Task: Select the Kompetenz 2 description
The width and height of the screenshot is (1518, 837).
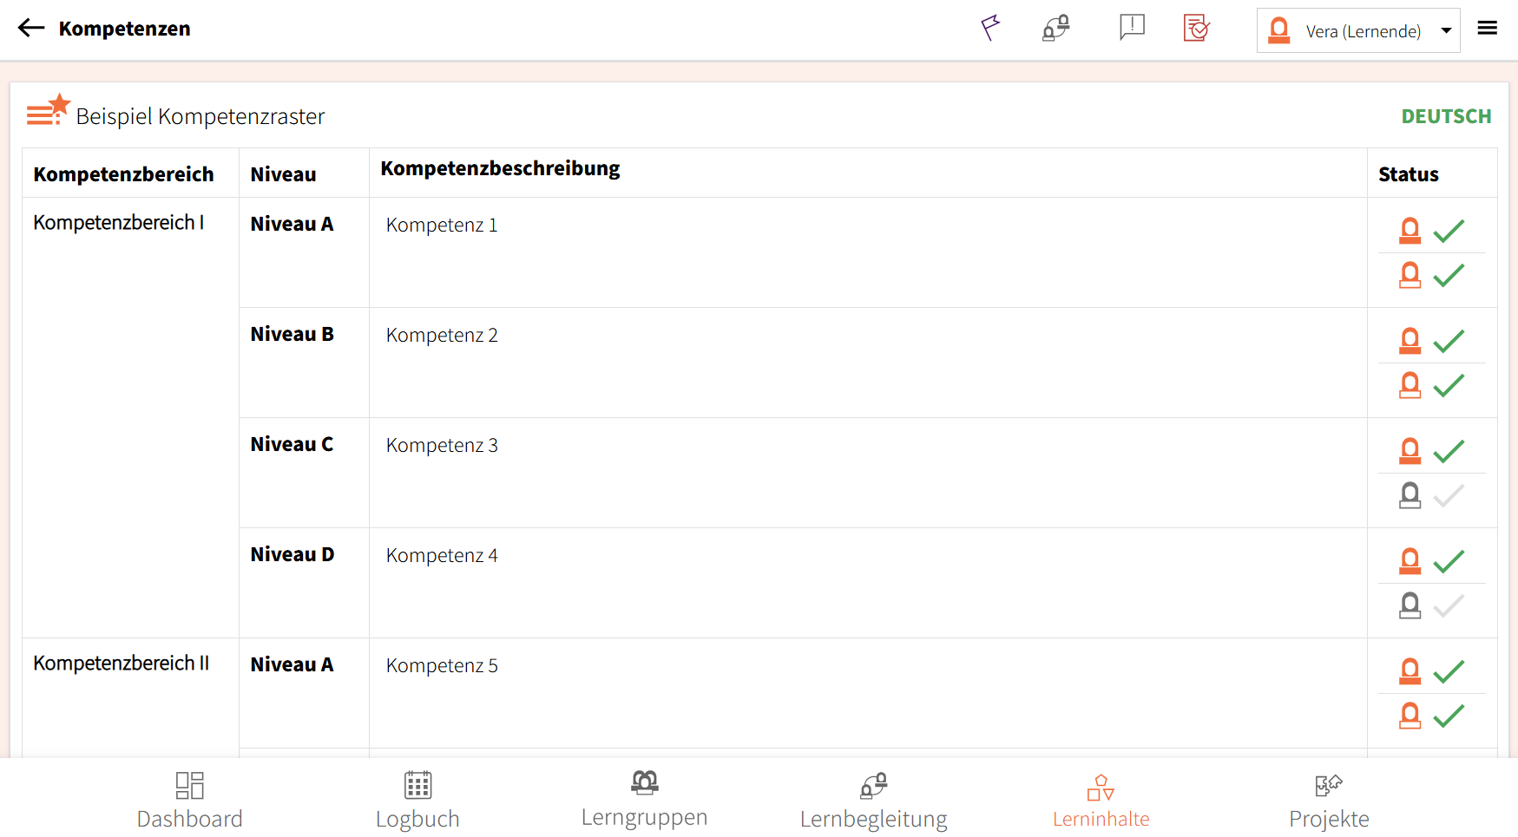Action: pos(442,336)
